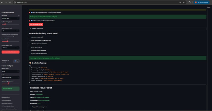Click the Escalation Decision Approved line
212x111 pixels.
pos(38,51)
